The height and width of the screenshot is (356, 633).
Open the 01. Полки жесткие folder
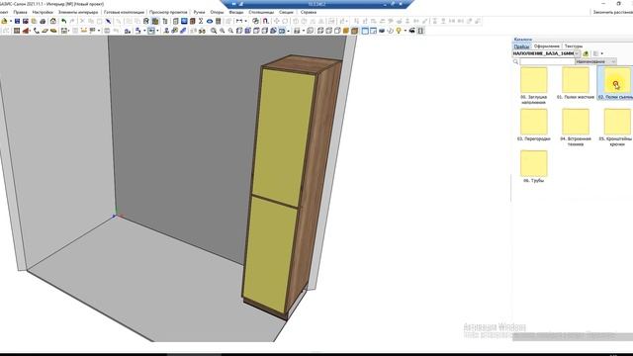tap(576, 83)
